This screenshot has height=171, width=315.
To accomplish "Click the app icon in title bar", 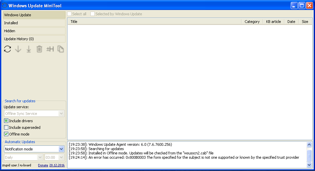I will click(x=4, y=6).
